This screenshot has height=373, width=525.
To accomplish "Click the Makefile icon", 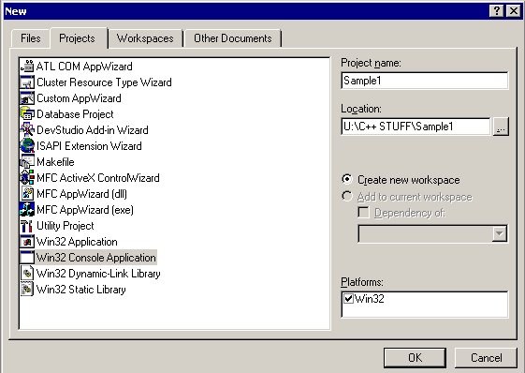I will (27, 162).
